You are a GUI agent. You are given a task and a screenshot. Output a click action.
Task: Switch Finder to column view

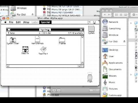(125, 15)
